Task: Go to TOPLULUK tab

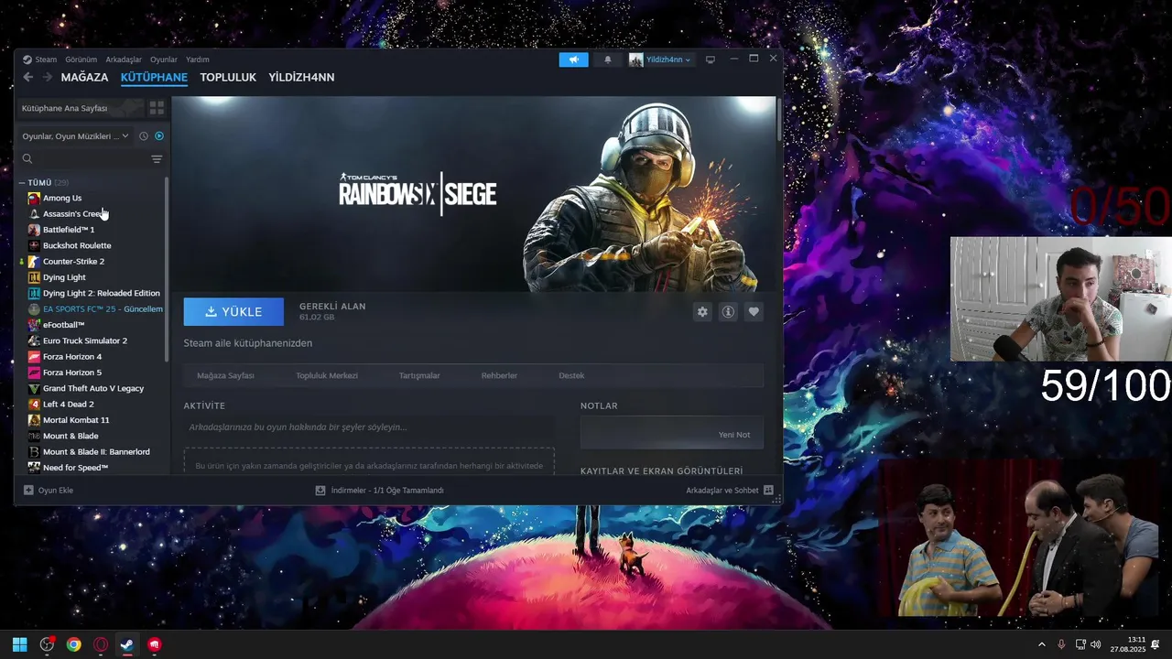Action: tap(228, 78)
